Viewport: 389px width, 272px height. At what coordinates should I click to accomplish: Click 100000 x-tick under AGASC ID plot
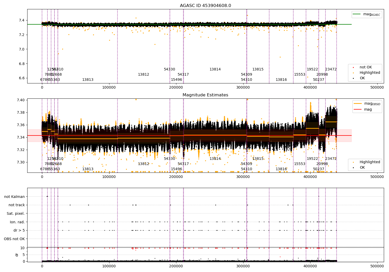109,88
